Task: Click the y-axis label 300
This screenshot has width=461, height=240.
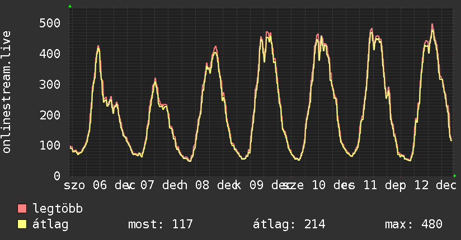Action: [50, 84]
